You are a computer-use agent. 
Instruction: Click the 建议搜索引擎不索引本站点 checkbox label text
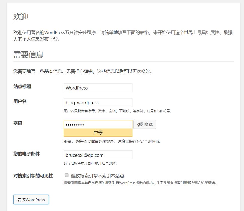(x=97, y=176)
